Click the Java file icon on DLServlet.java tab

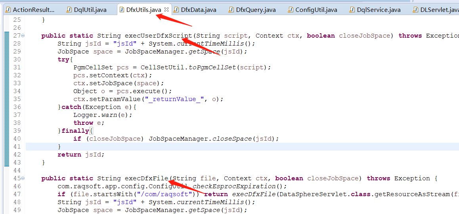415,10
